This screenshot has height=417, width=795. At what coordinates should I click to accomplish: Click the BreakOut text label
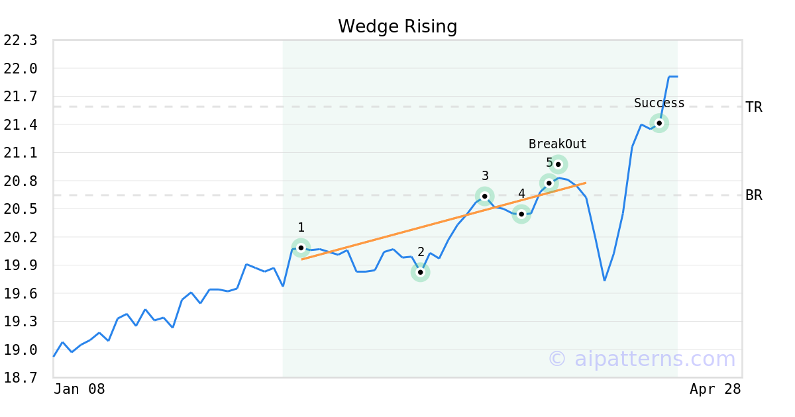[557, 144]
